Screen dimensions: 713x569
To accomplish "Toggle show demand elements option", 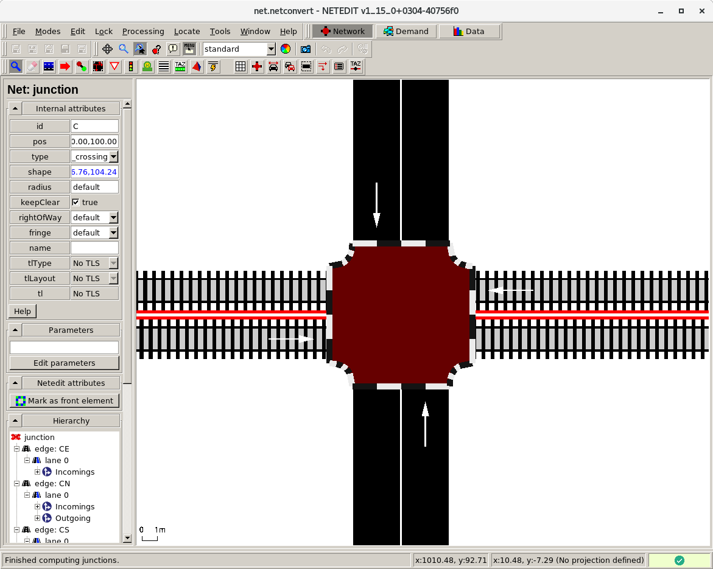I will pyautogui.click(x=290, y=67).
